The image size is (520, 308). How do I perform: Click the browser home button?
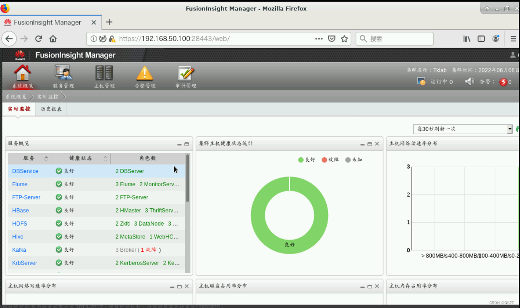coord(53,39)
